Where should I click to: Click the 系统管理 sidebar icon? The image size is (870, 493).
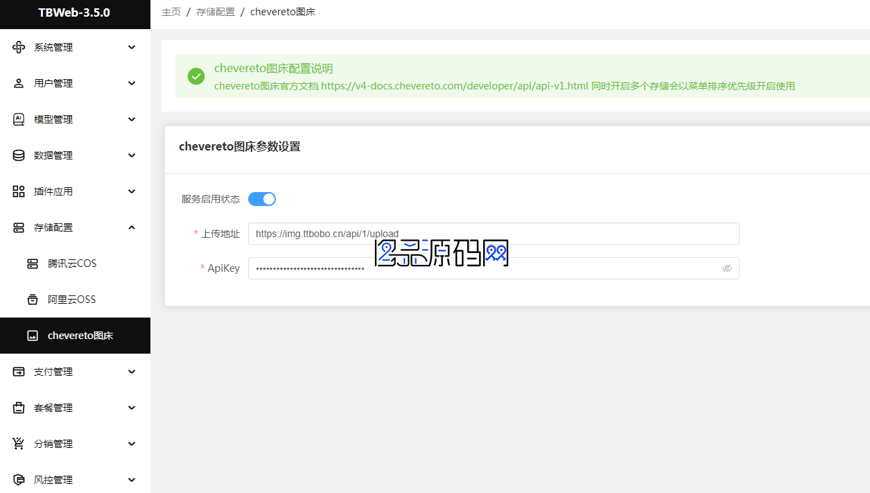pos(19,47)
